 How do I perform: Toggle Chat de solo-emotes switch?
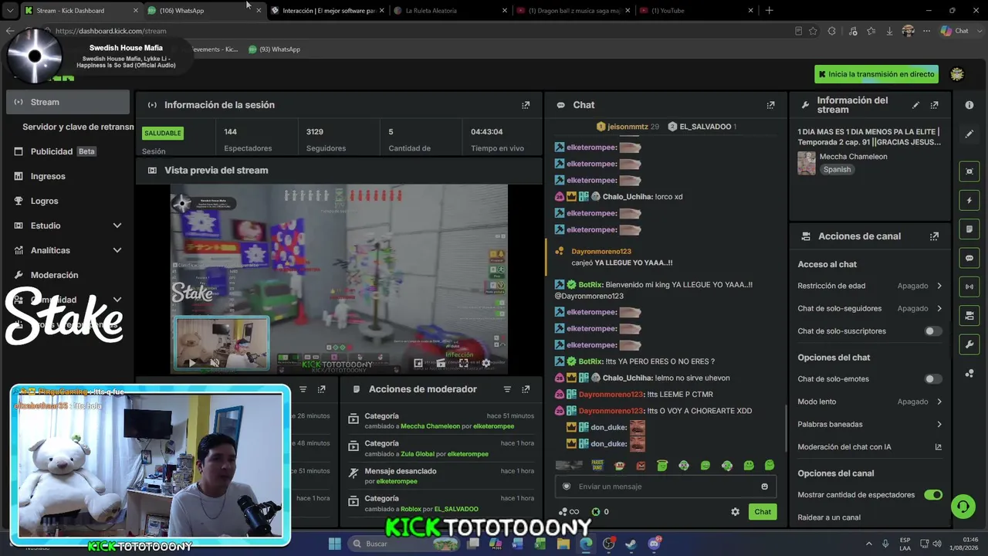933,379
